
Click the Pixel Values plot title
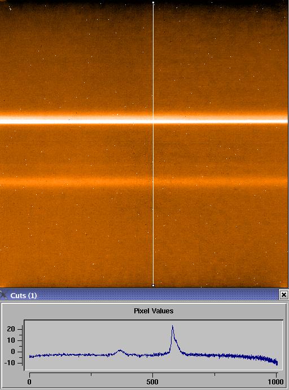point(154,311)
